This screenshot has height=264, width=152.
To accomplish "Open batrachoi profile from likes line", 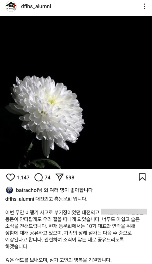I will click(27, 190).
